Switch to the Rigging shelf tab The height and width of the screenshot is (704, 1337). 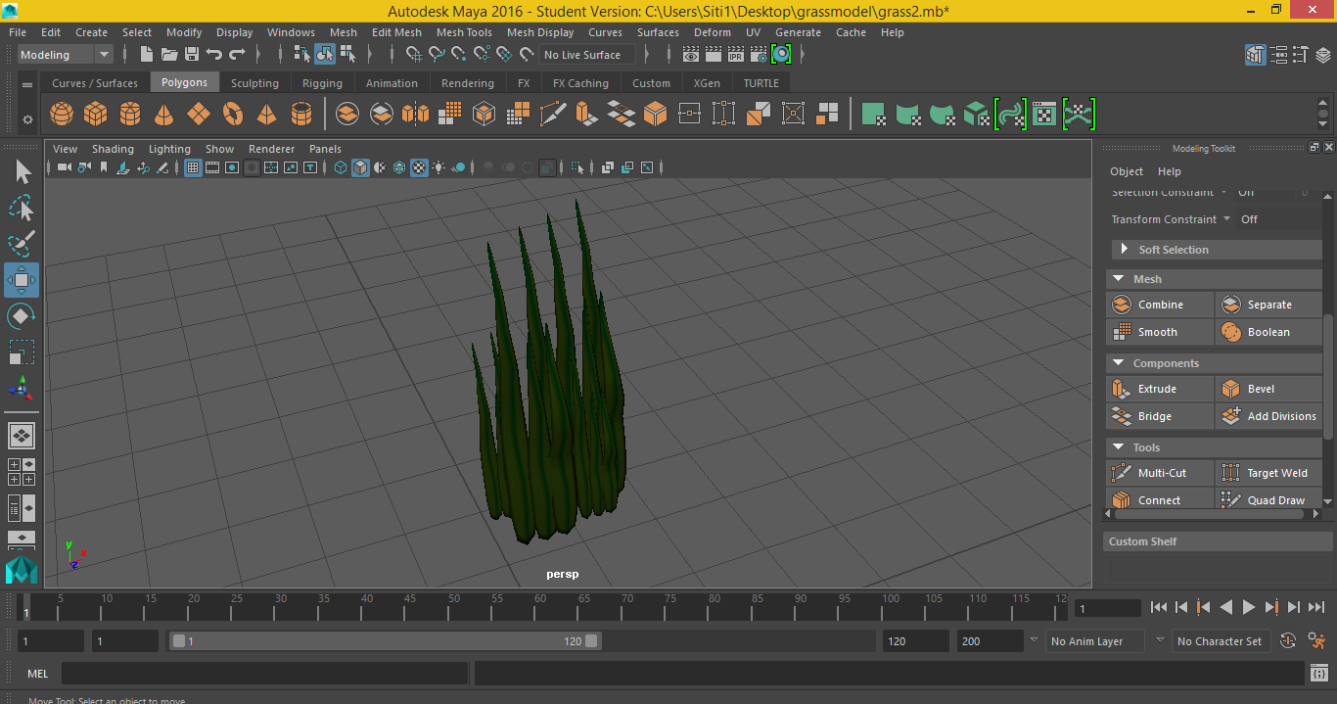[322, 83]
